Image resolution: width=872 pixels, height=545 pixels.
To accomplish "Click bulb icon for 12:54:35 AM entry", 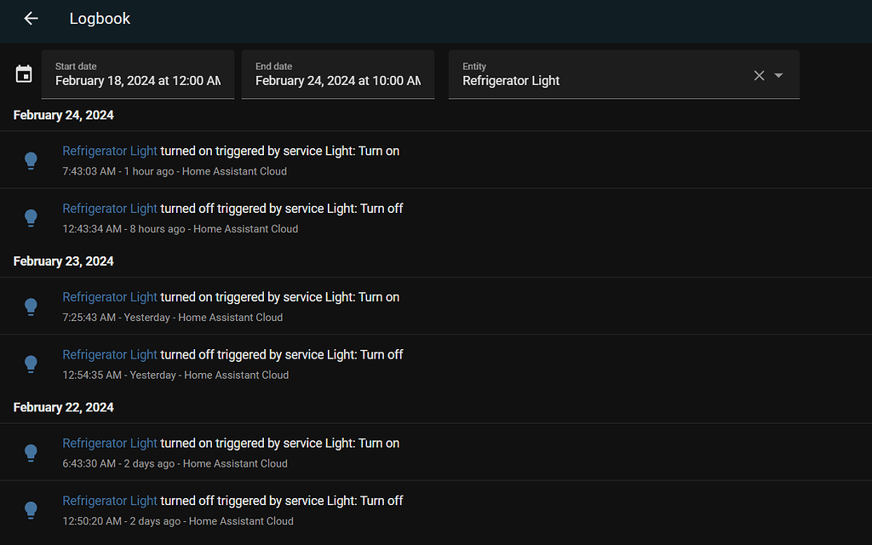I will pyautogui.click(x=31, y=364).
